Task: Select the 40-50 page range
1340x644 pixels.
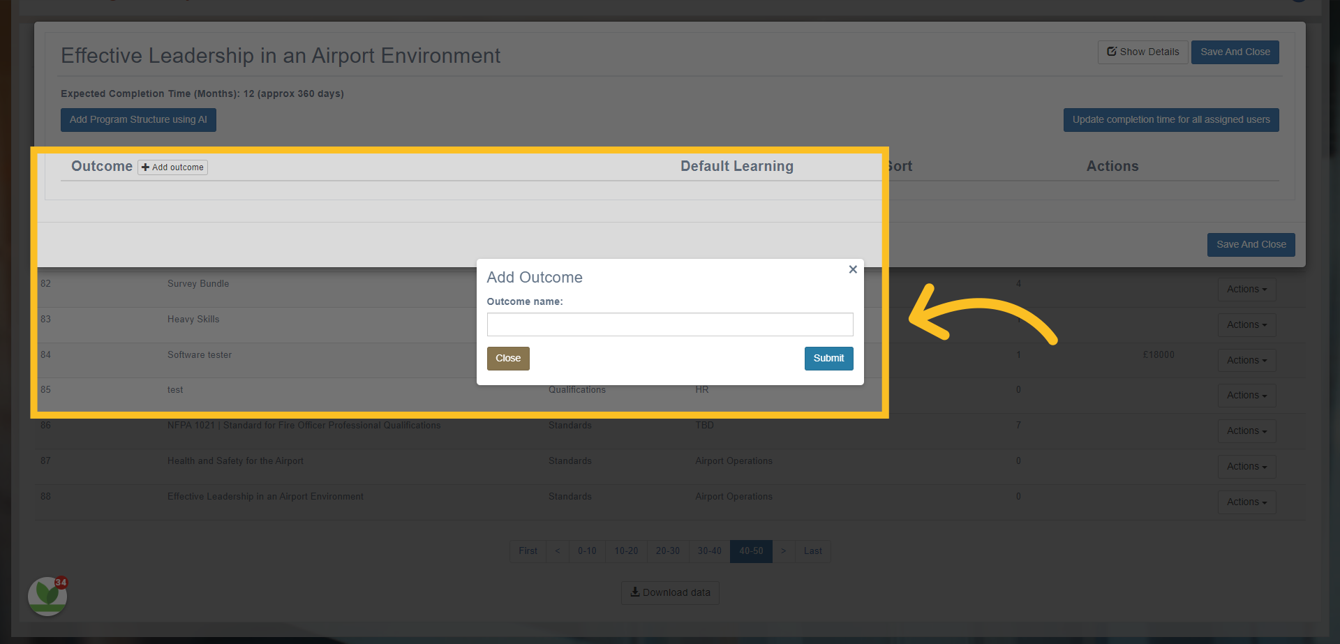Action: pos(751,551)
